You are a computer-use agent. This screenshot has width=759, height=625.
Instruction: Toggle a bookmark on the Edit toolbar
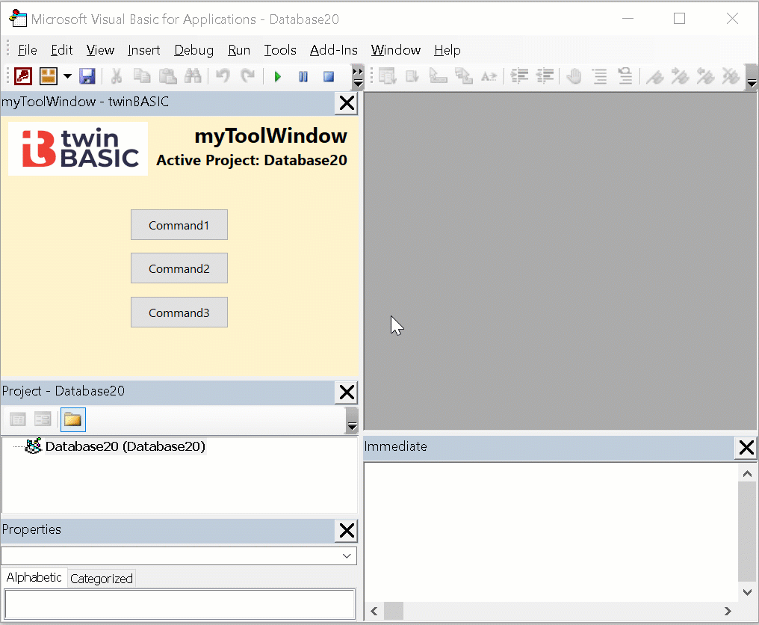click(x=654, y=76)
